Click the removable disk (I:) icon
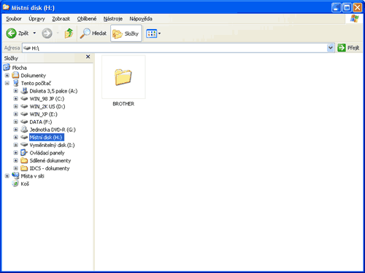Screen dimensions: 365x273 (x=24, y=145)
